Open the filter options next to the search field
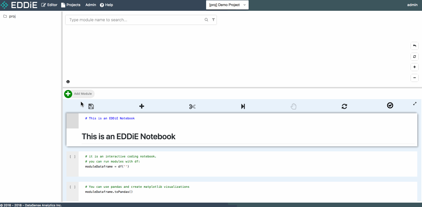This screenshot has height=207, width=422. pos(213,20)
